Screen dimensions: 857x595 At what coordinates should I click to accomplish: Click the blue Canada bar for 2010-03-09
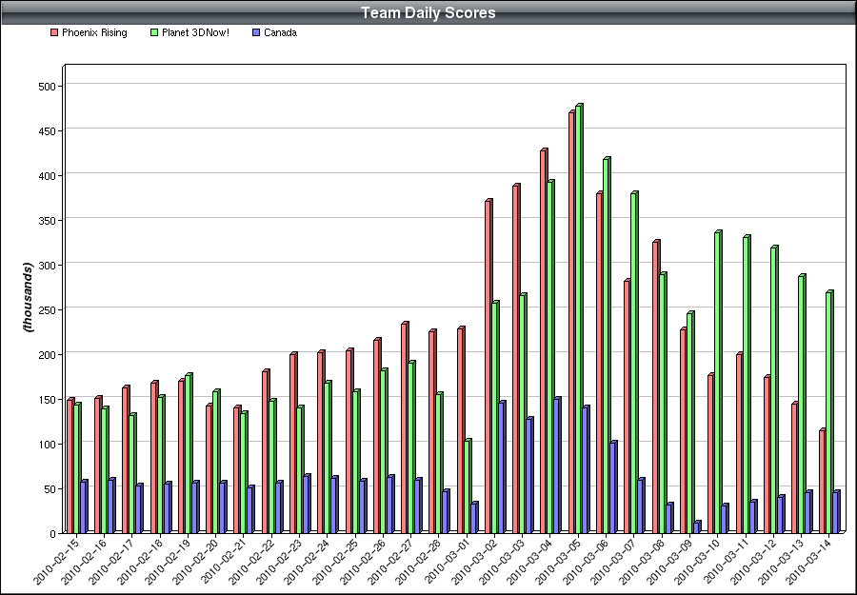tap(697, 527)
